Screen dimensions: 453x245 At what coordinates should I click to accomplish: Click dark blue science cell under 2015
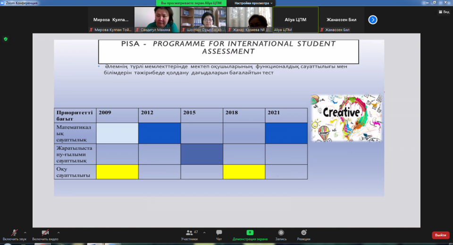201,155
